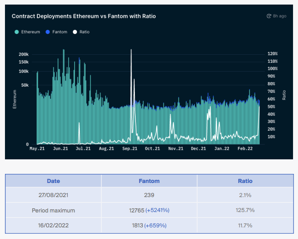Click the +659% change value
The height and width of the screenshot is (239, 298).
pos(155,225)
